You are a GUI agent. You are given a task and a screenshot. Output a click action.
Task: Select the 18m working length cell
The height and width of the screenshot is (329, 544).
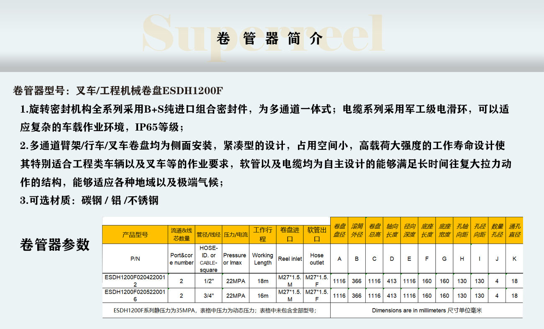(x=262, y=281)
